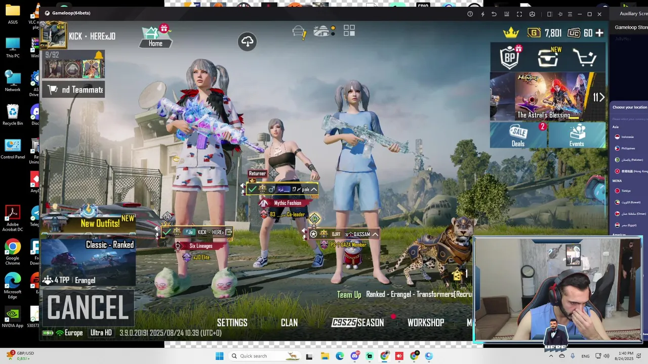Screen dimensions: 648x364
Task: Open the Gameloop keymapping keyboard icon
Action: pos(507,14)
